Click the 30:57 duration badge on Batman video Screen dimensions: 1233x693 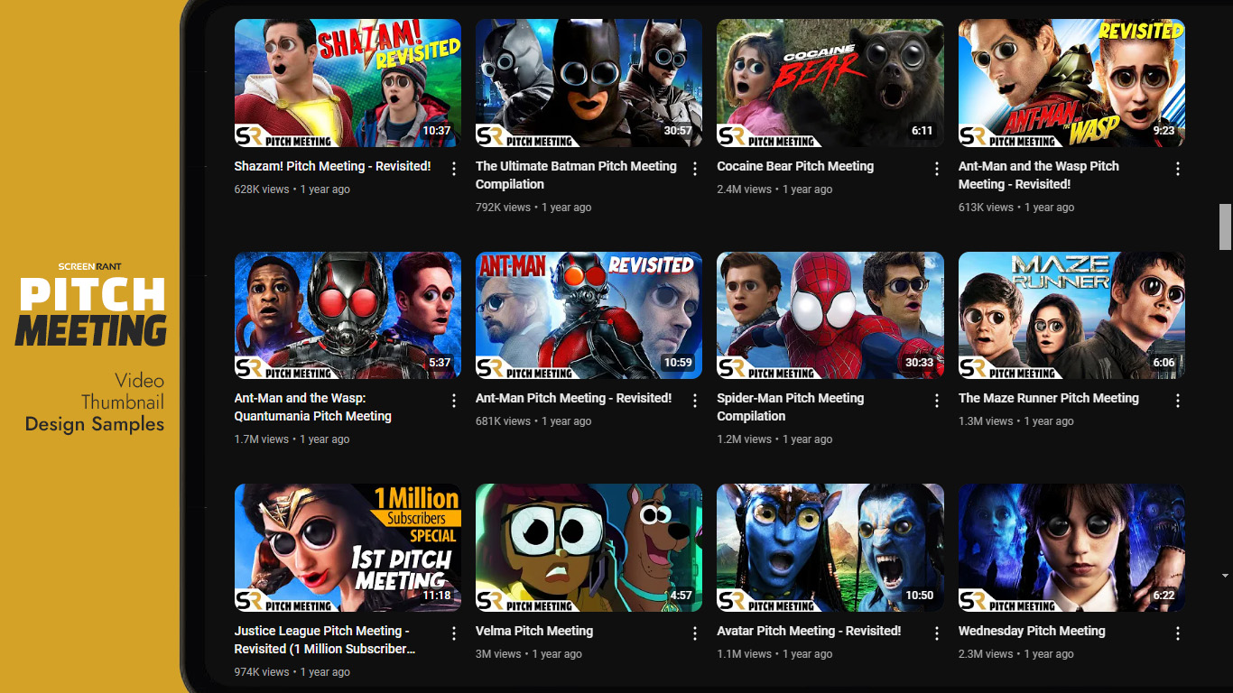pos(677,131)
